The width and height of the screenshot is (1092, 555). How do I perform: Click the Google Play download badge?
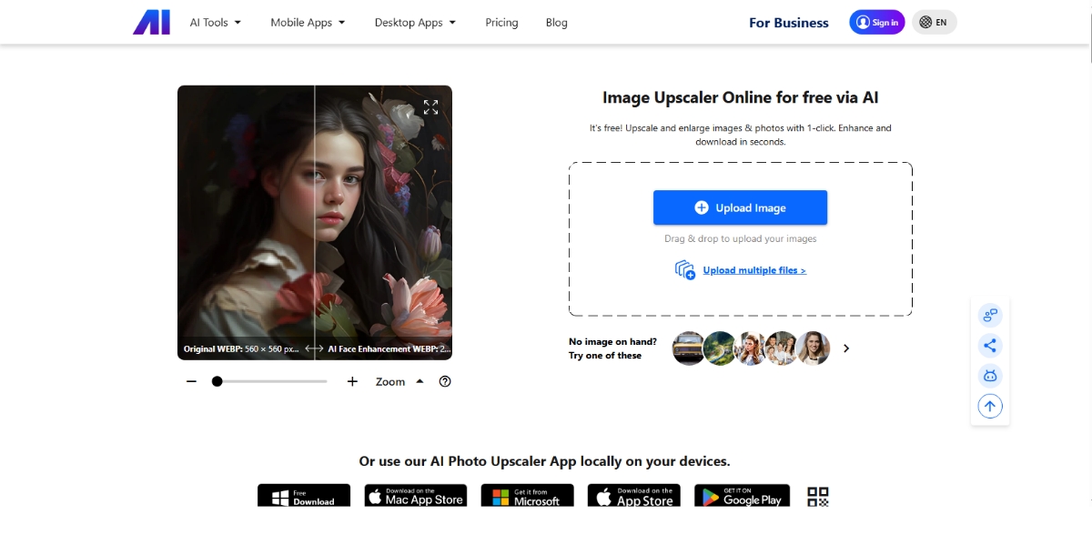coord(742,495)
